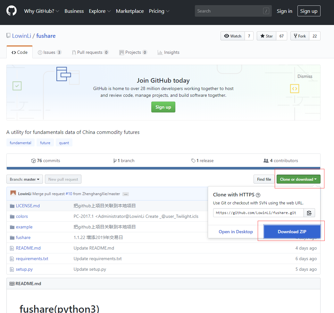This screenshot has width=334, height=313.
Task: Select the quant topic tag
Action: coord(64,143)
